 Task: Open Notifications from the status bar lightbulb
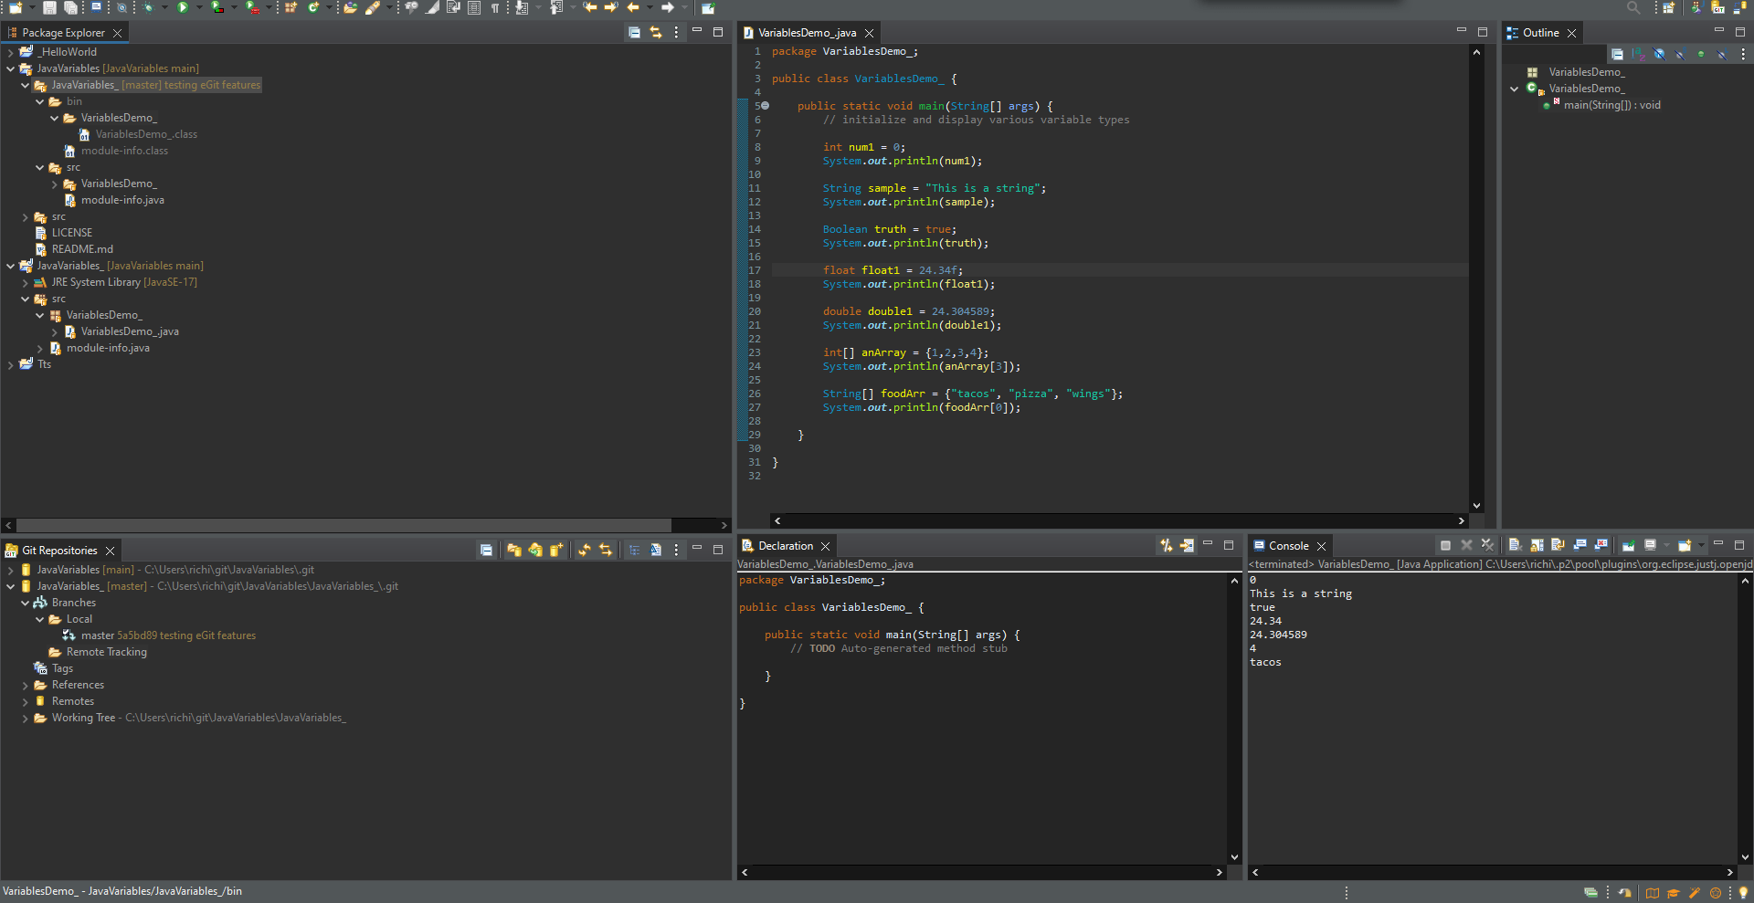(x=1744, y=893)
